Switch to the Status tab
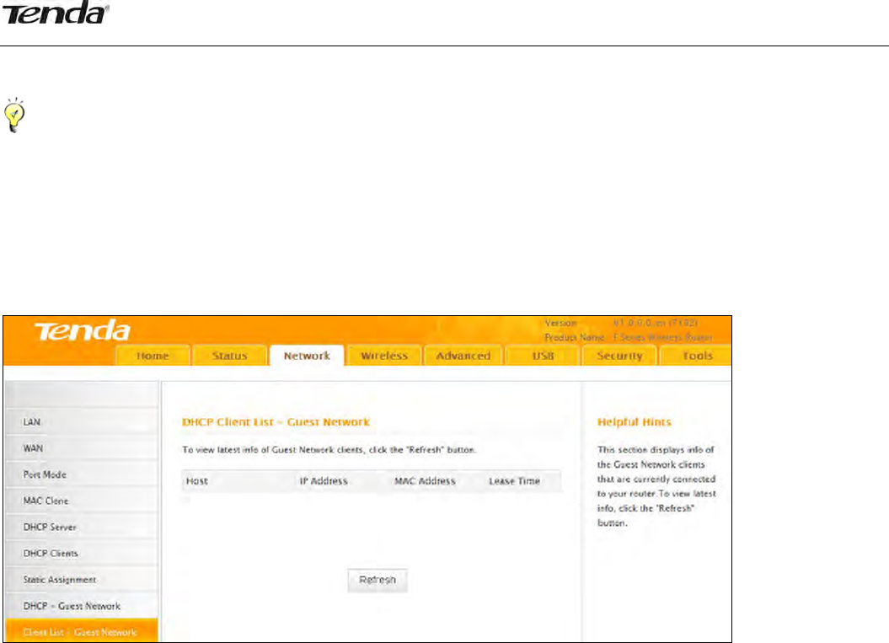Screen dimensions: 889x643 (229, 356)
